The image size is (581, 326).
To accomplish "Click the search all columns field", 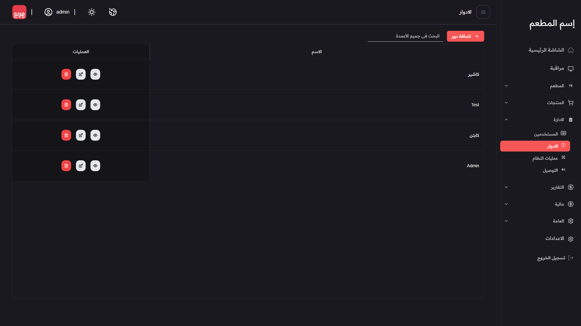I will (x=405, y=36).
